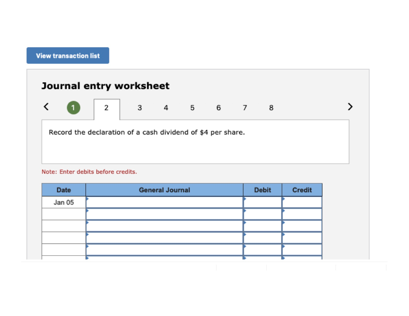This screenshot has width=409, height=316.
Task: Select journal entry tab 5
Action: [x=192, y=107]
